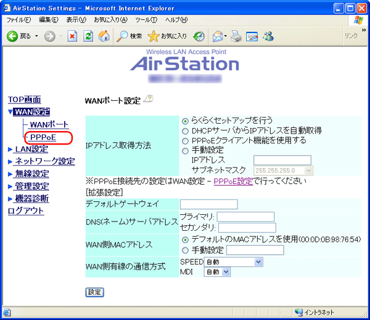The image size is (370, 320).
Task: Go to the Home page icon
Action: pos(104,36)
